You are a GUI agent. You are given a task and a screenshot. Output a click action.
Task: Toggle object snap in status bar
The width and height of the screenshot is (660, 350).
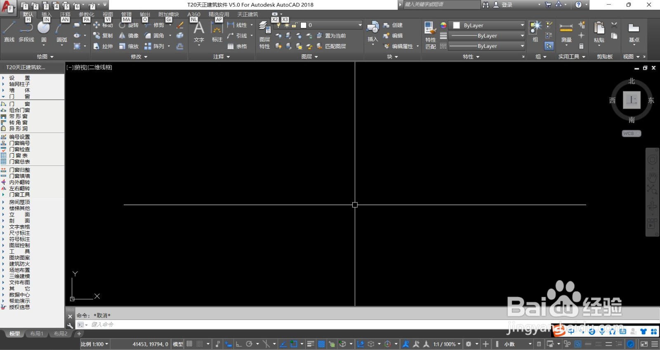294,344
